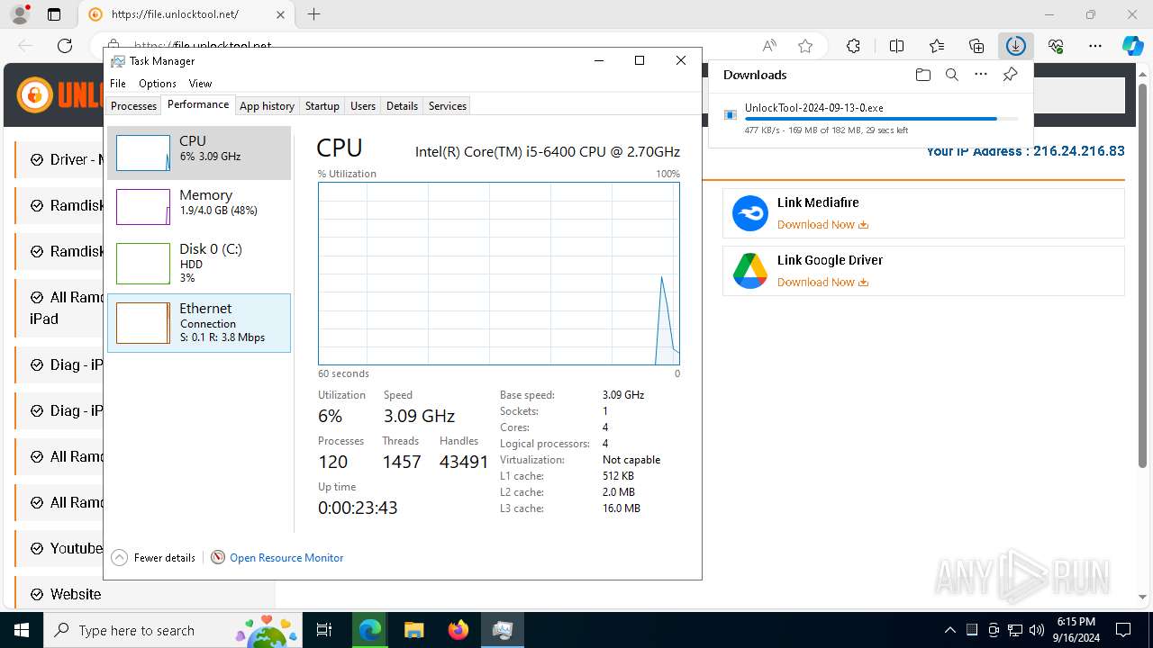Open Firefox from taskbar

click(458, 630)
